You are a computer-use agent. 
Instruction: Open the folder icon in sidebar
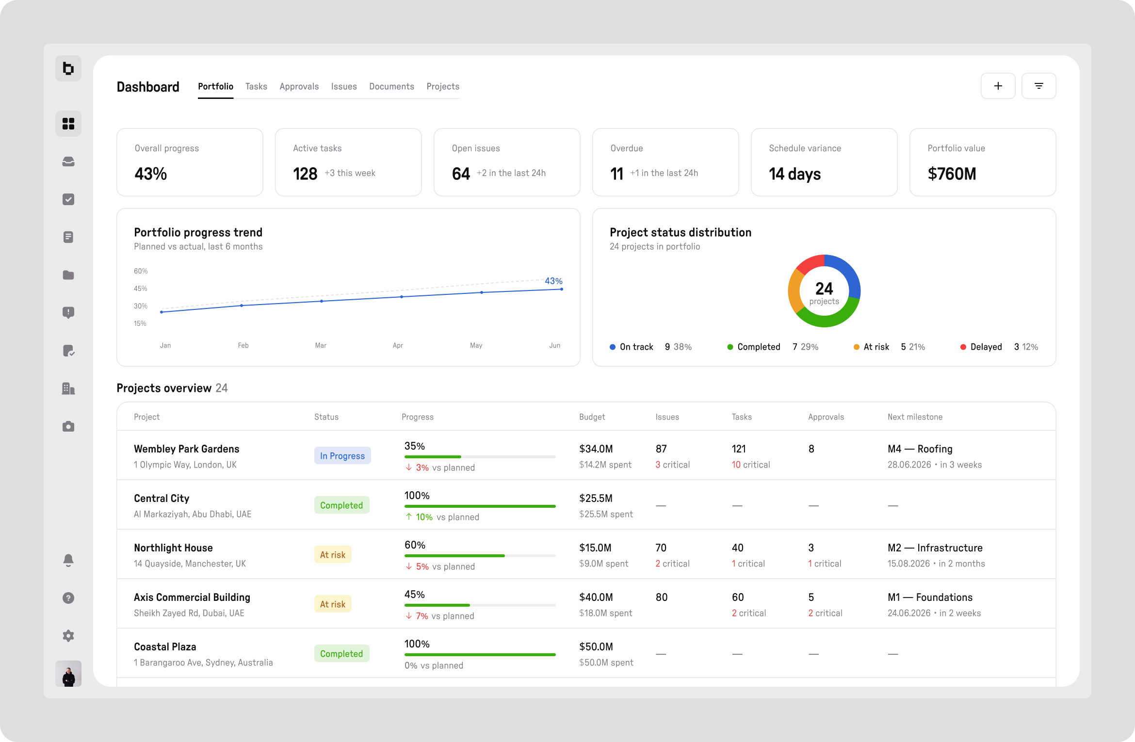[68, 275]
